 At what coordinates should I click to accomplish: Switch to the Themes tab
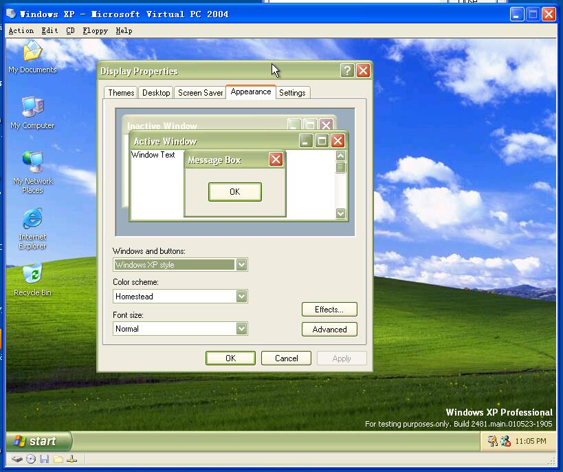pos(121,93)
